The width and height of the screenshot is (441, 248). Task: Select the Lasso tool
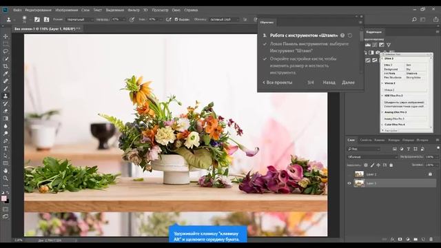coord(6,52)
